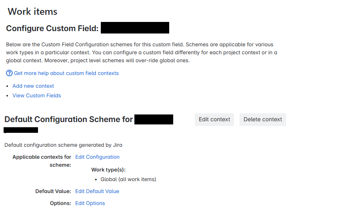Select the 'Global (all work items)' list entry
This screenshot has width=350, height=207.
click(x=128, y=179)
